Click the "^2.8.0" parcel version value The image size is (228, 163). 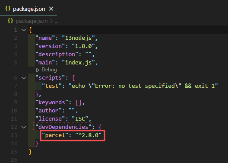[88, 135]
